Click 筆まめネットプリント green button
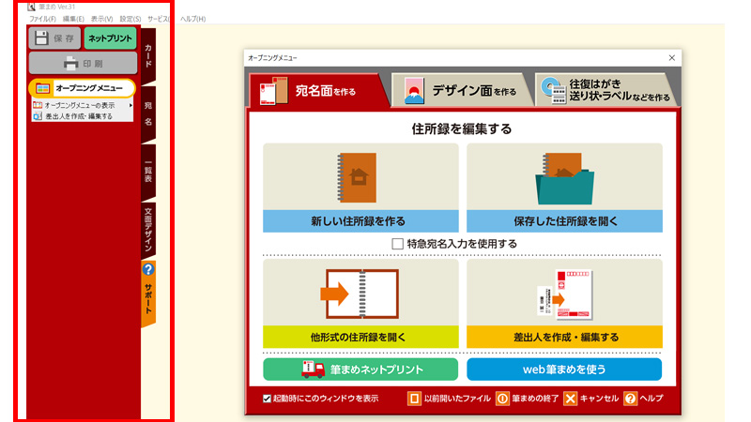 [360, 369]
